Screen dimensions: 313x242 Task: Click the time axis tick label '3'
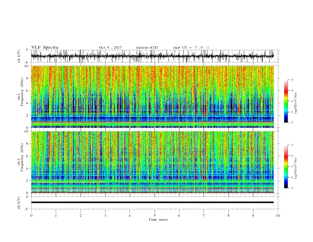tap(105, 216)
